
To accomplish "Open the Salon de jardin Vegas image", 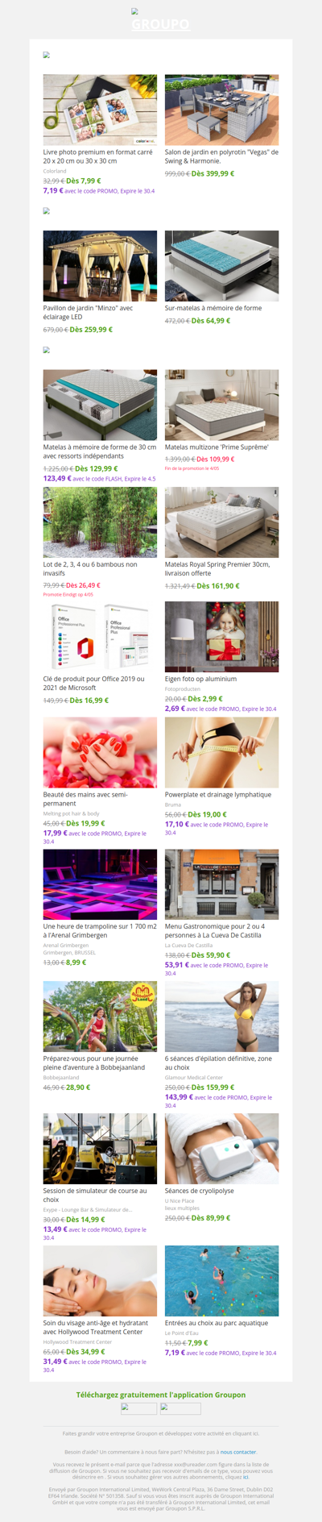I will [222, 110].
